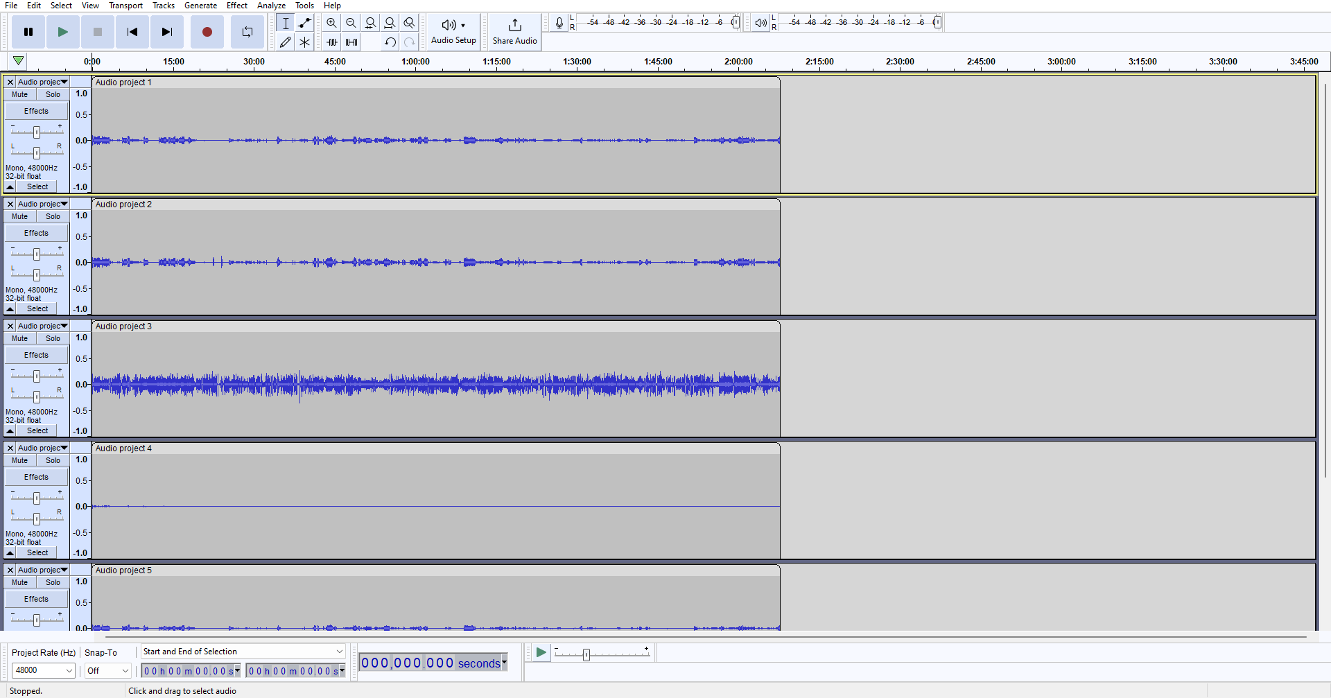Mute the Audio project 5 track
The height and width of the screenshot is (698, 1331).
(20, 582)
